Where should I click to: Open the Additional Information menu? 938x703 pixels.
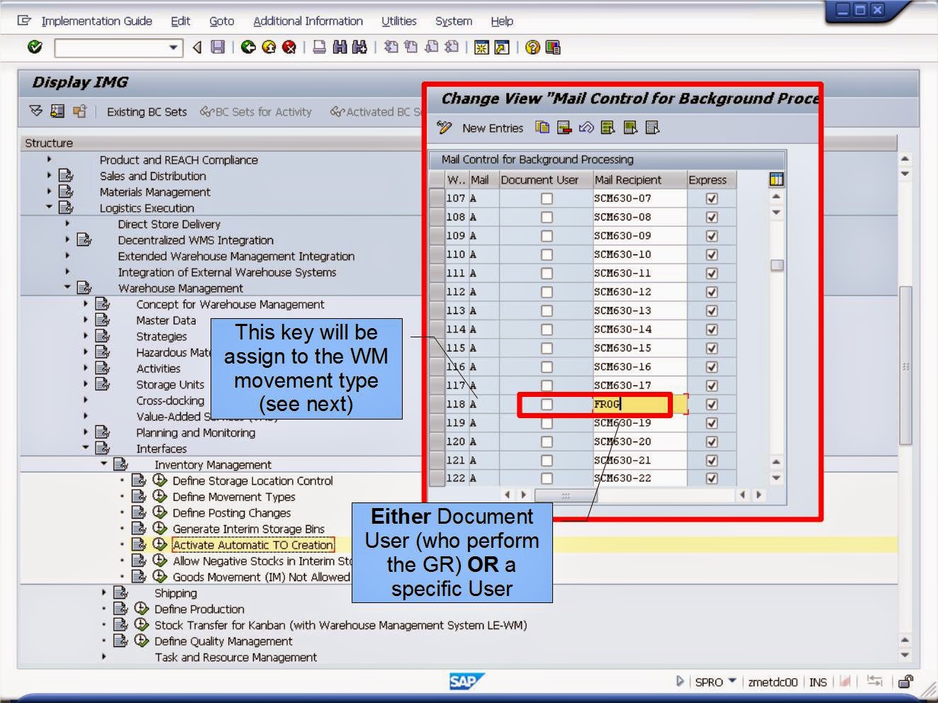pos(308,21)
